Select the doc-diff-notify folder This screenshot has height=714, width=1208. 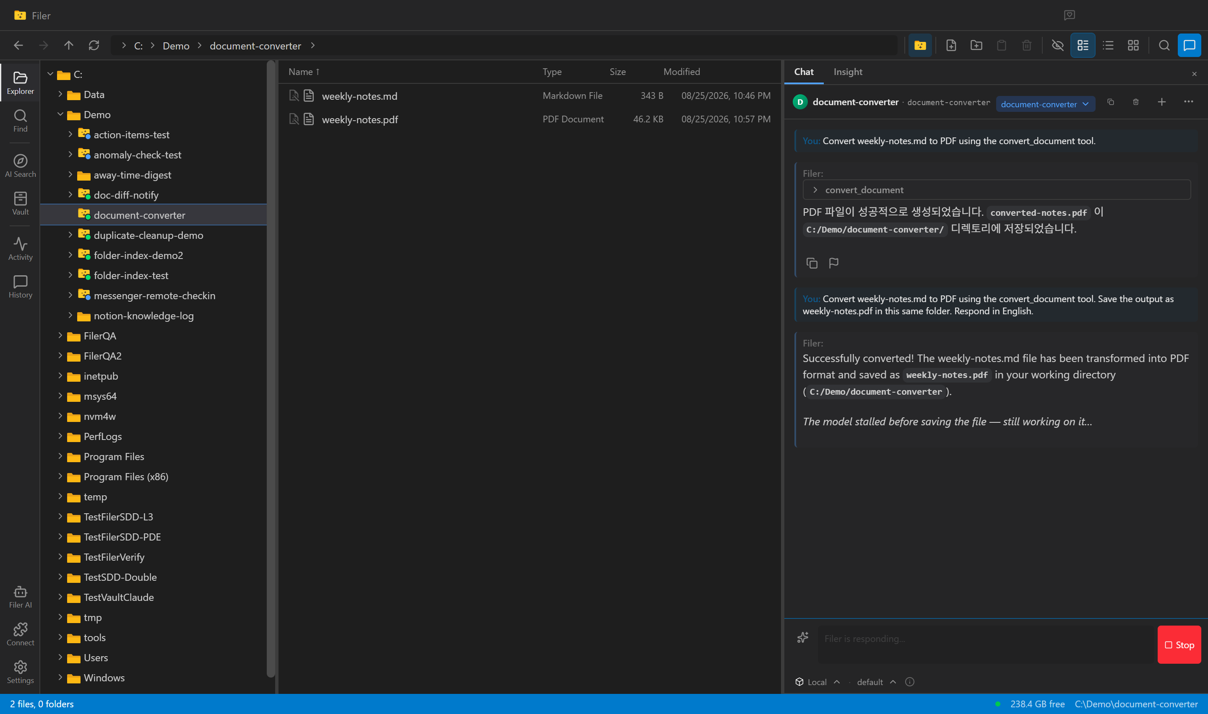pos(126,195)
